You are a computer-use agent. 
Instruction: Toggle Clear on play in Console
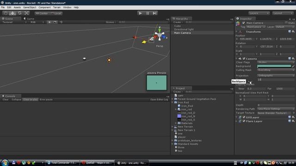click(31, 100)
